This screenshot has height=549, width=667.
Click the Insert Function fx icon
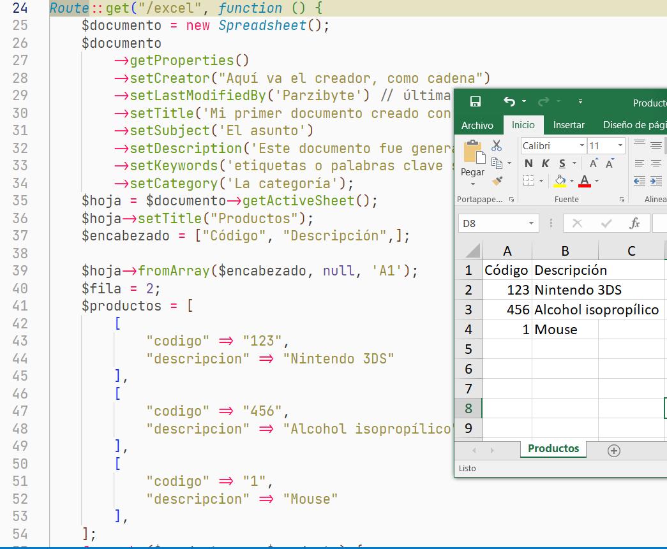coord(634,223)
